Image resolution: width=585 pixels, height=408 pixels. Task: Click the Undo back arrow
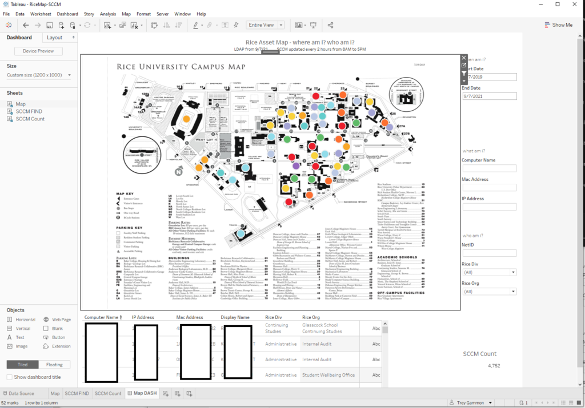click(x=26, y=25)
